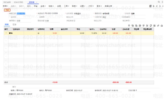Screen dimensions: 164x100
Task: Go to the next document with right arrow
Action: tap(160, 6)
